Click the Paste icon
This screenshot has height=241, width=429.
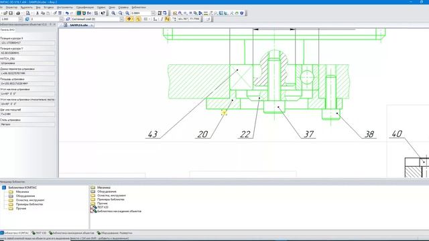48,13
